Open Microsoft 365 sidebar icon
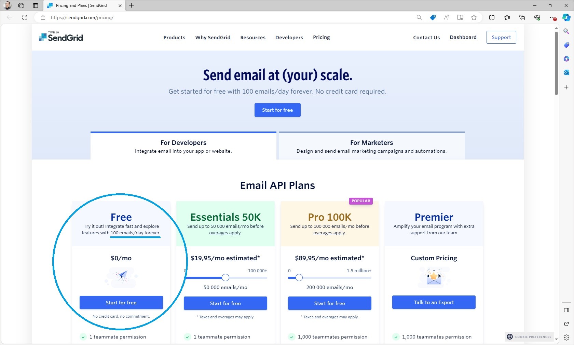Viewport: 574px width, 345px height. (566, 58)
